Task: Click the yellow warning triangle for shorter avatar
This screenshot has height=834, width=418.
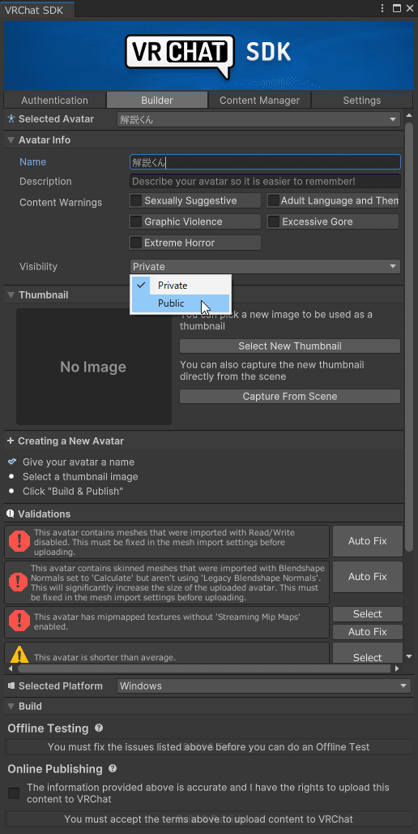Action: pos(19,655)
